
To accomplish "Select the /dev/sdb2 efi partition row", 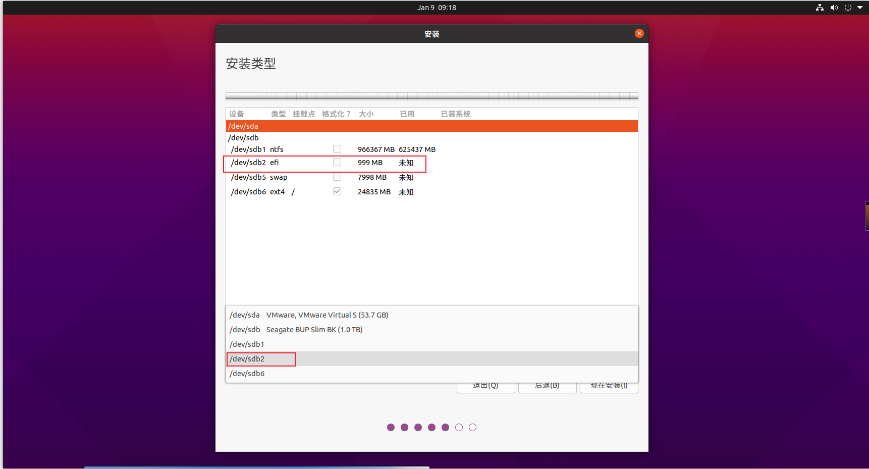I will click(x=432, y=163).
